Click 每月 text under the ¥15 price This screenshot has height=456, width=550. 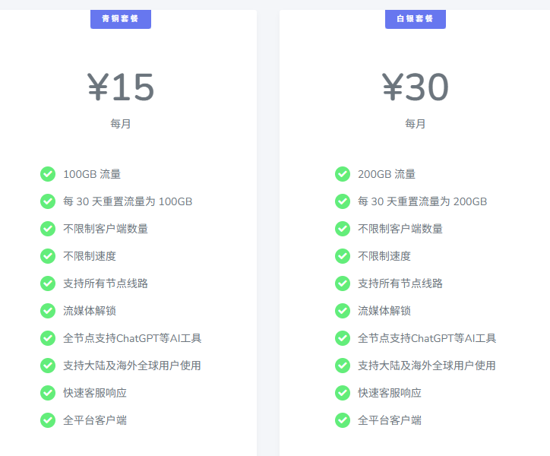pyautogui.click(x=120, y=124)
